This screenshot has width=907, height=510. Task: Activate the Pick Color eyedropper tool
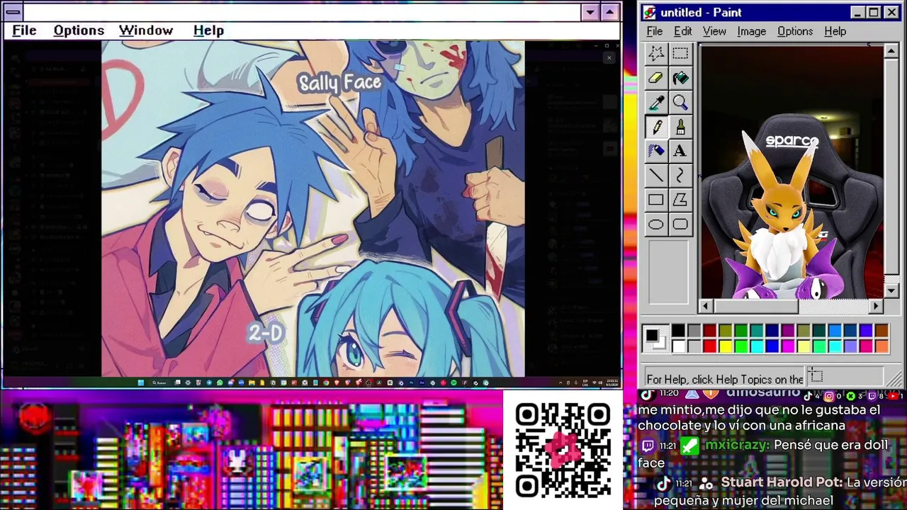click(x=656, y=103)
